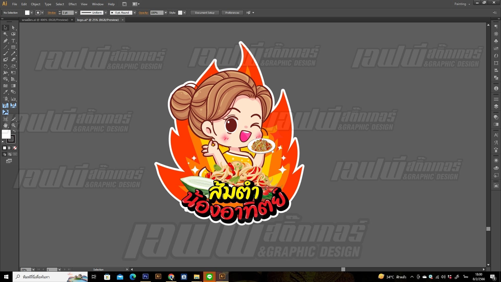Viewport: 501px width, 282px height.
Task: Expand the stroke weight dropdown
Action: pos(76,13)
